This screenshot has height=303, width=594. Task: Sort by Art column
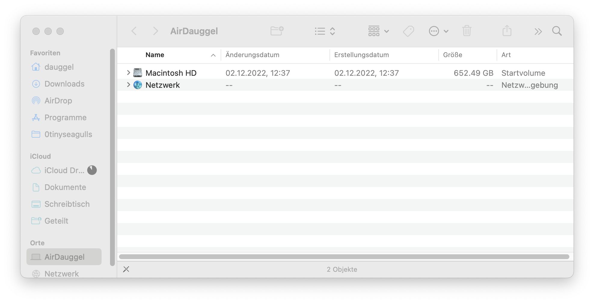click(x=506, y=55)
